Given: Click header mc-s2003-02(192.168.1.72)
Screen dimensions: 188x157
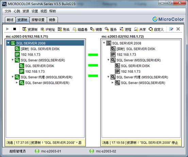Looking at the screenshot, I should [123, 37].
